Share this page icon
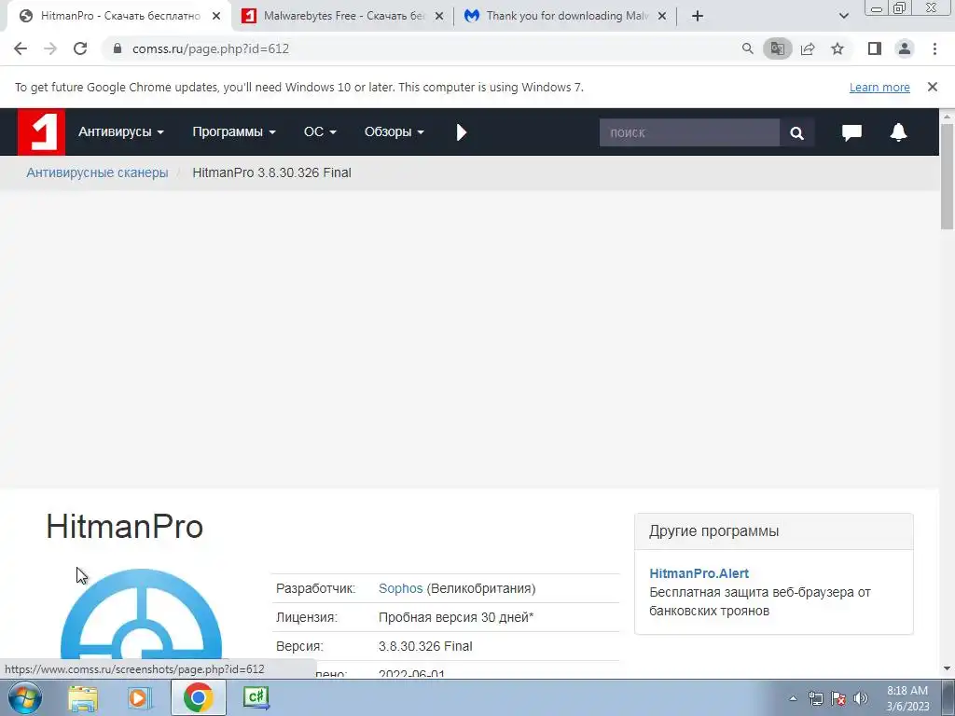This screenshot has width=955, height=716. [x=808, y=48]
